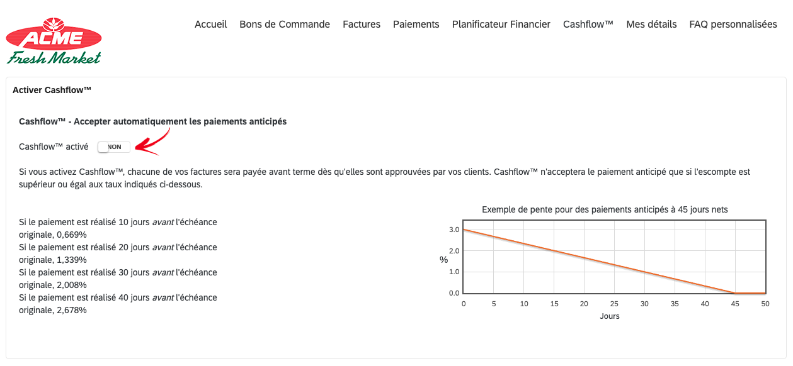Click the NON label on the switch
Screen dimensions: 793x366
point(115,147)
